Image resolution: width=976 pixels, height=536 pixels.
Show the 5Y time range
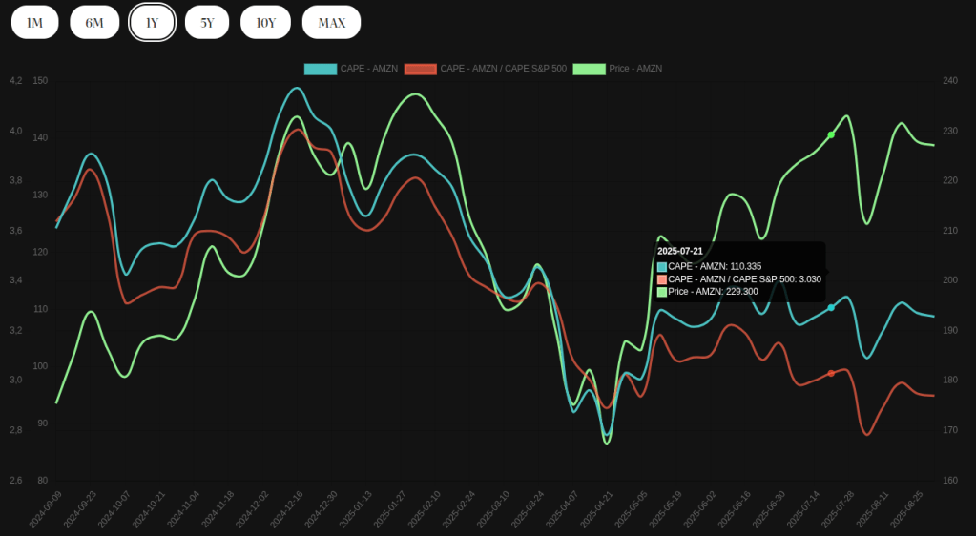pyautogui.click(x=207, y=22)
